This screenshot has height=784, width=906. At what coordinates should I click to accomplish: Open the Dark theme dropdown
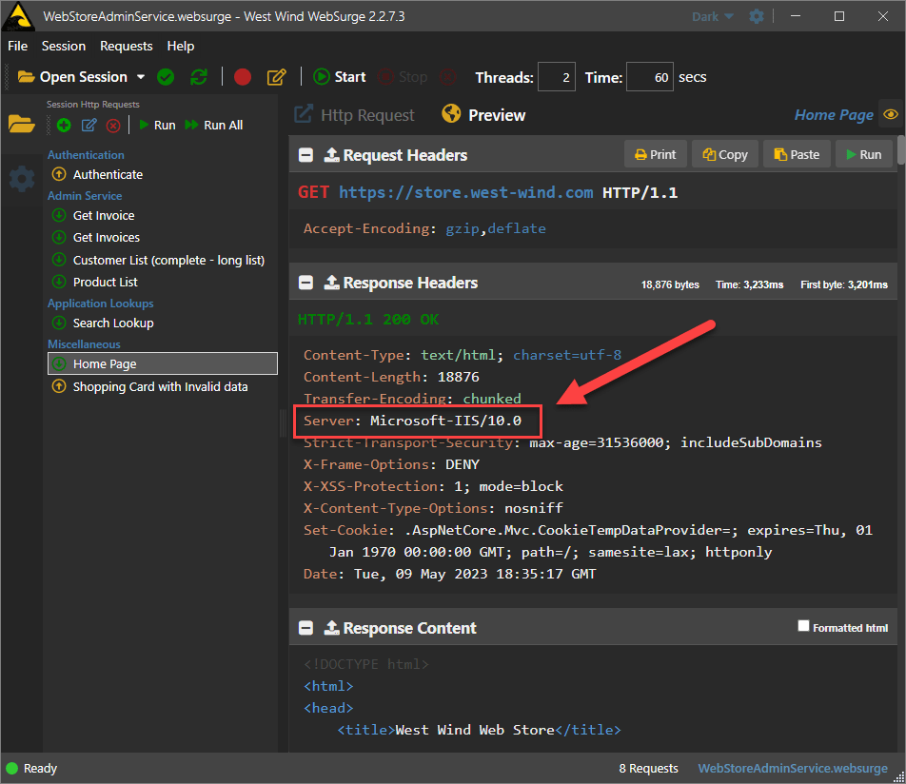coord(711,15)
